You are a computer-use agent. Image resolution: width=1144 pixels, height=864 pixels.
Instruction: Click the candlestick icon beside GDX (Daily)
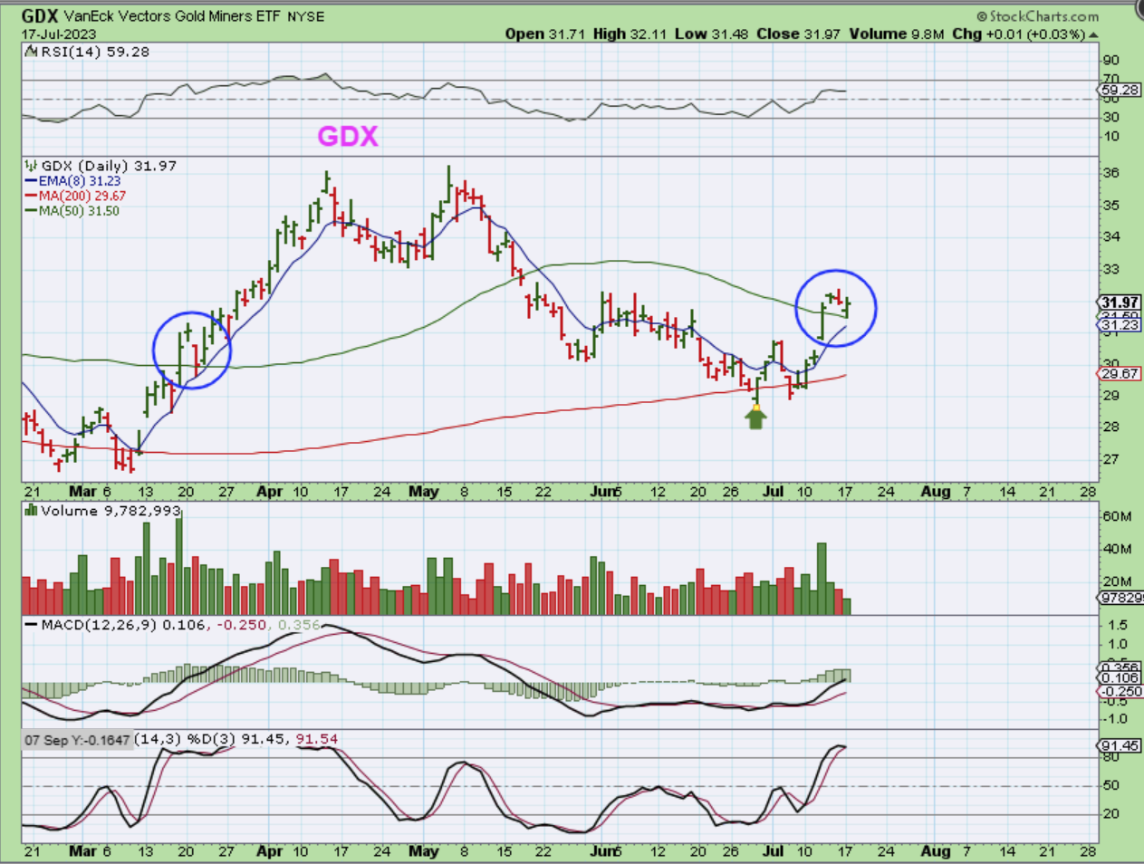click(x=32, y=166)
